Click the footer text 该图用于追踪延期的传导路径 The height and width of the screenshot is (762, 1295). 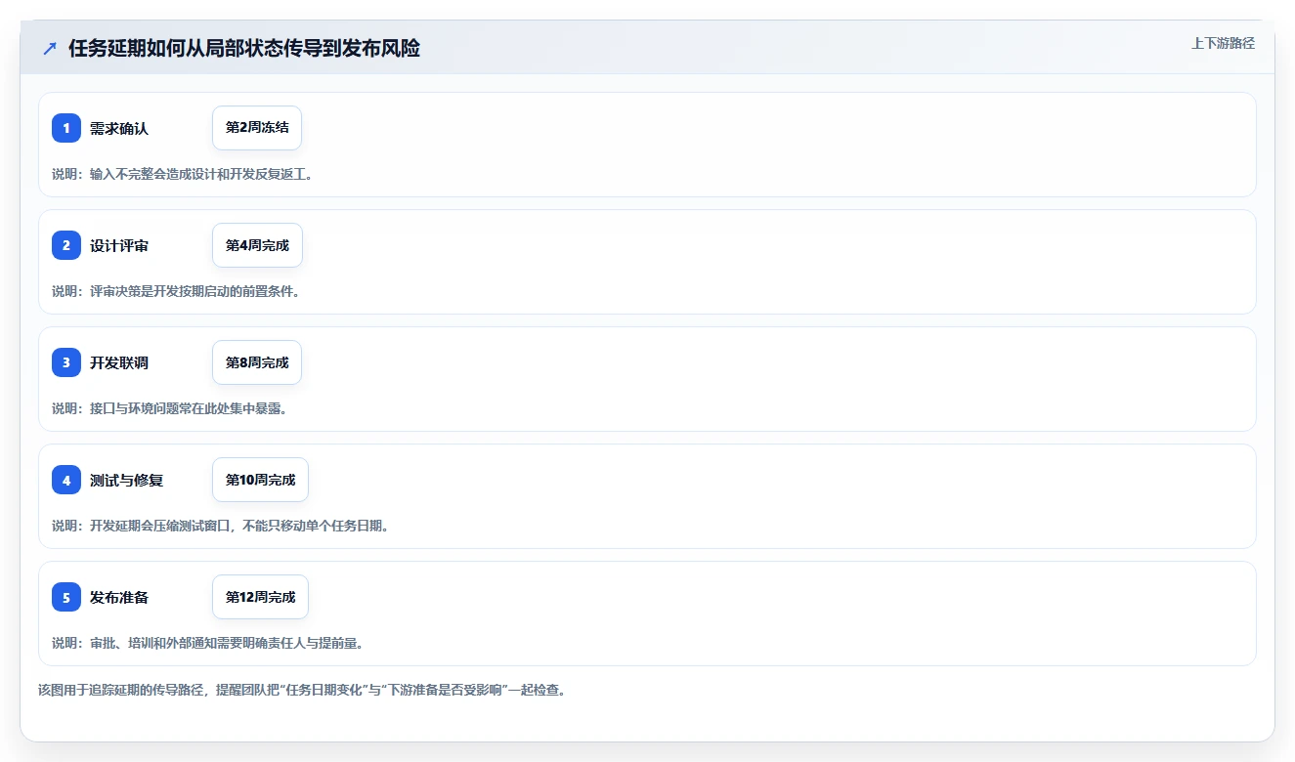pyautogui.click(x=302, y=690)
